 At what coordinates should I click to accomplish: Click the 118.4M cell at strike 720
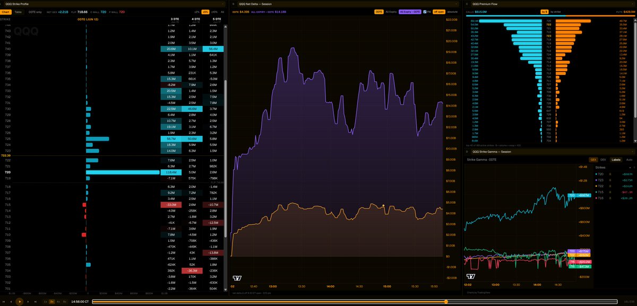click(x=171, y=172)
